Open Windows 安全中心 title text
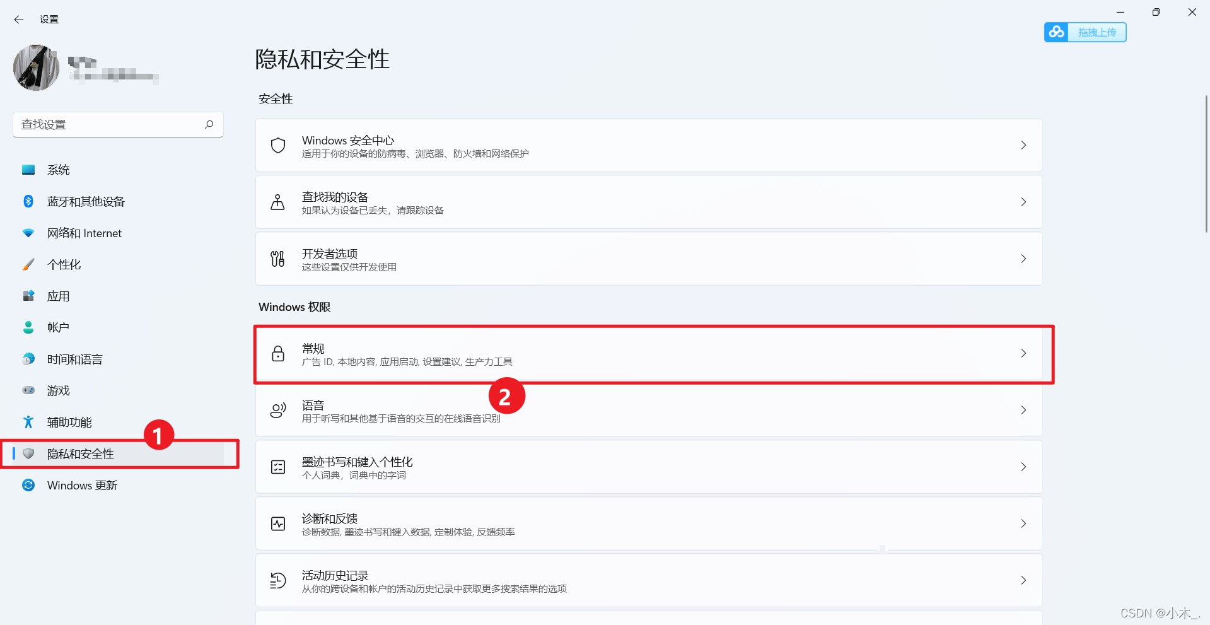This screenshot has height=625, width=1210. 348,140
